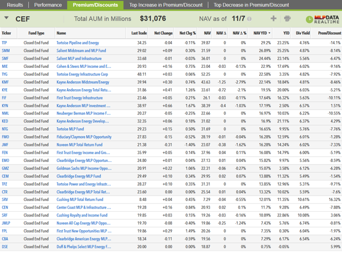
Task: Open Center Coast MLP & Infrastructure link
Action: 84,207
